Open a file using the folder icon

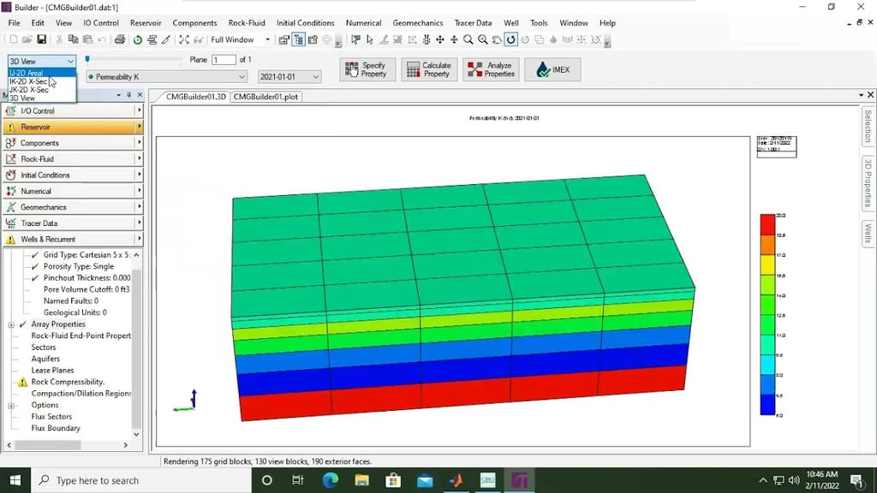pos(27,39)
